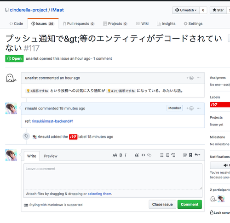Click unarist's ghost avatar beside the comment
Viewport: 230px width, 223px height.
click(x=11, y=78)
